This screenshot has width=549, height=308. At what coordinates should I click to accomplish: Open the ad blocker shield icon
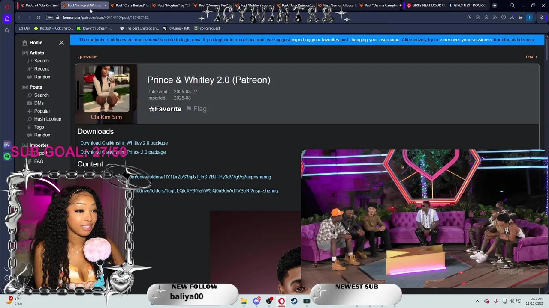point(486,18)
